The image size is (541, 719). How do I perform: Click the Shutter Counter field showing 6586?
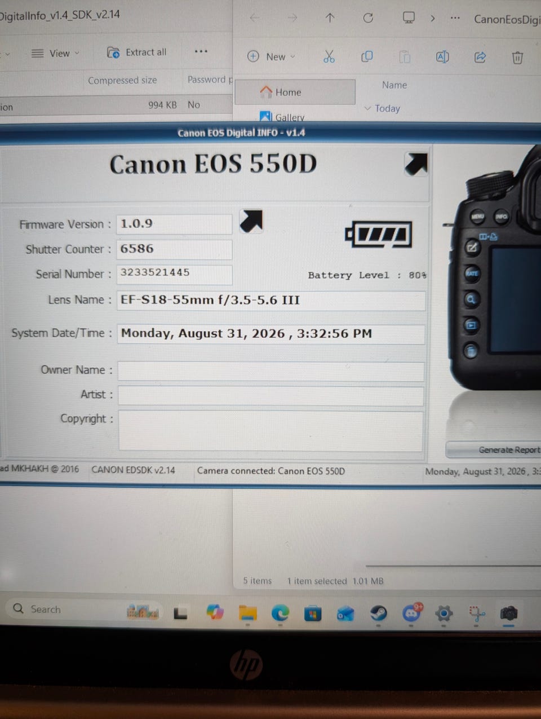[174, 249]
